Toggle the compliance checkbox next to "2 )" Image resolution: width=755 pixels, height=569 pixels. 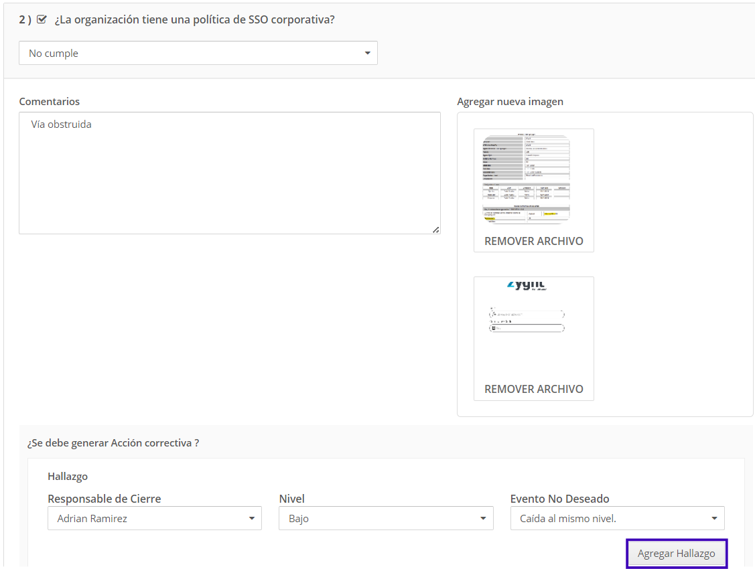click(42, 19)
